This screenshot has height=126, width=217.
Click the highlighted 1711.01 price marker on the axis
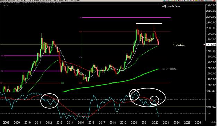pyautogui.click(x=211, y=45)
